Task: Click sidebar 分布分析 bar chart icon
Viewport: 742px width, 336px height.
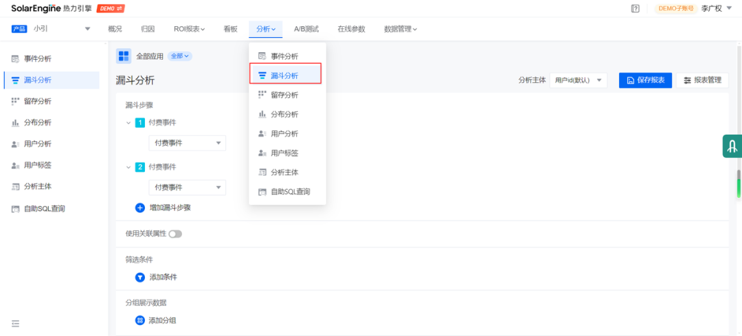Action: (x=15, y=122)
